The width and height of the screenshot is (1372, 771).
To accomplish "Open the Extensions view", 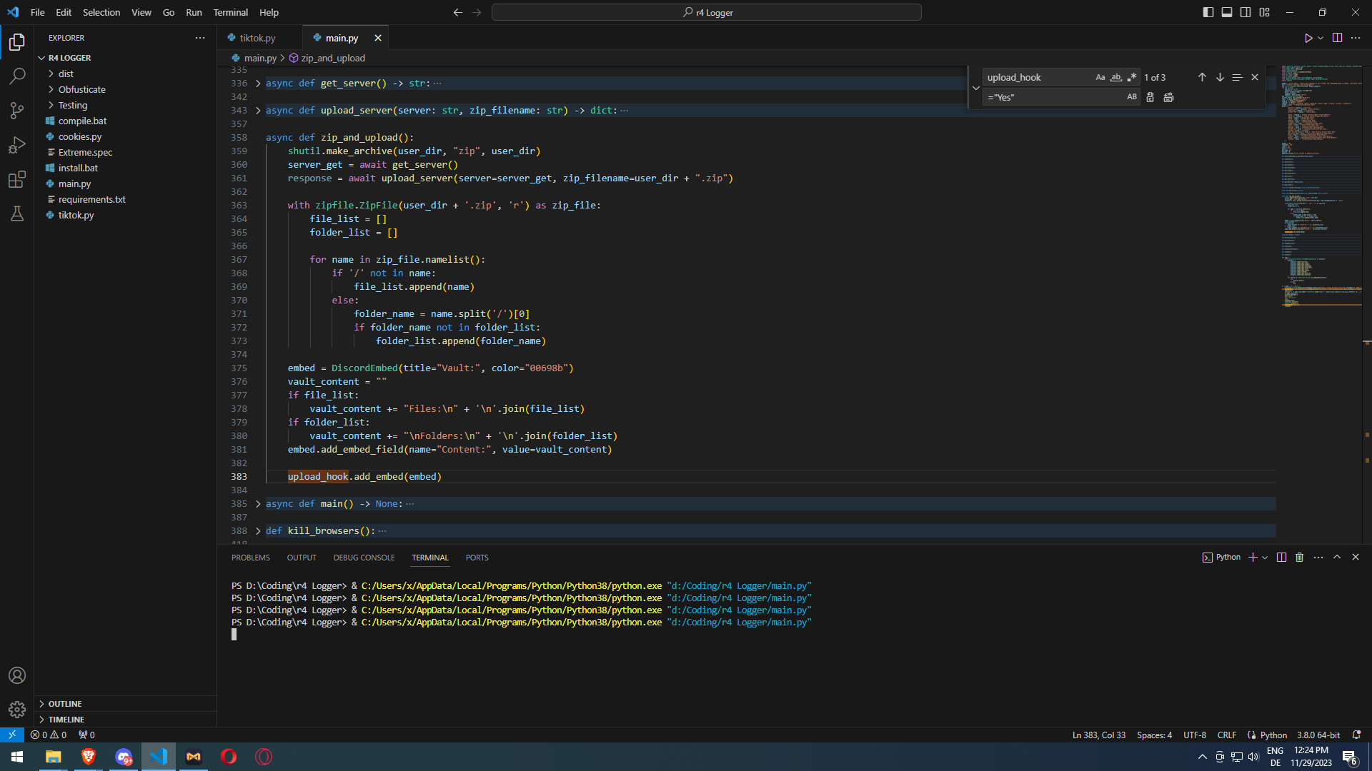I will (x=17, y=179).
